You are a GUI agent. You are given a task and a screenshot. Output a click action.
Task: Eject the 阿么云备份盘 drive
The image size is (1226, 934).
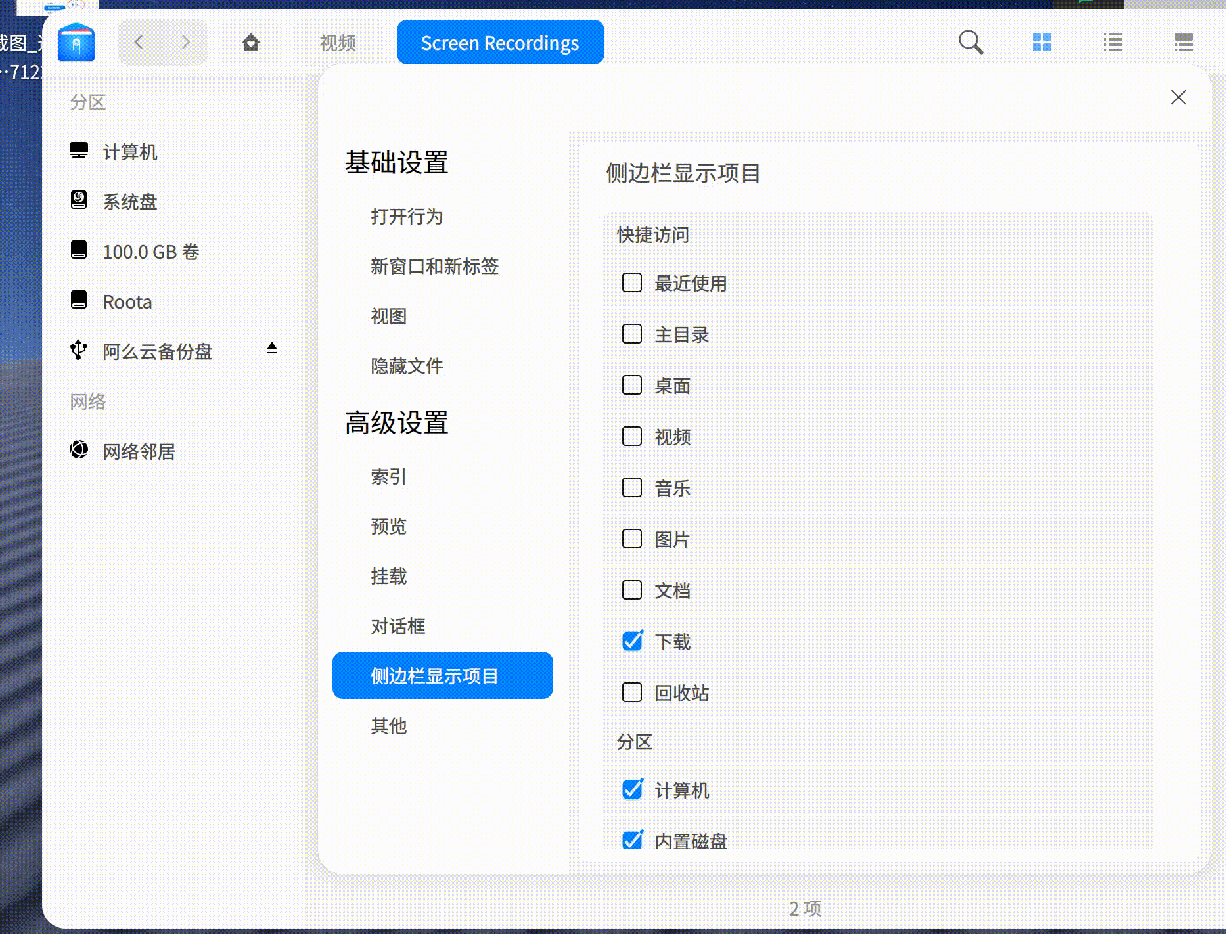[x=271, y=349]
